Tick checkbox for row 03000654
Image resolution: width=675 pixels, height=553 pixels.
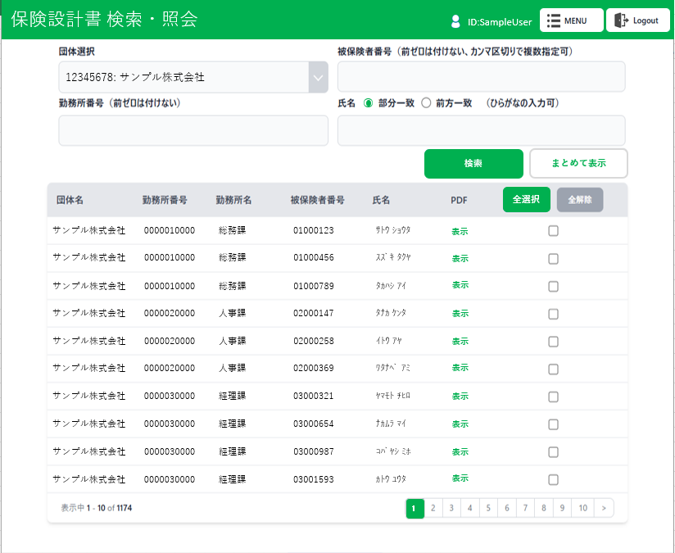tap(553, 424)
